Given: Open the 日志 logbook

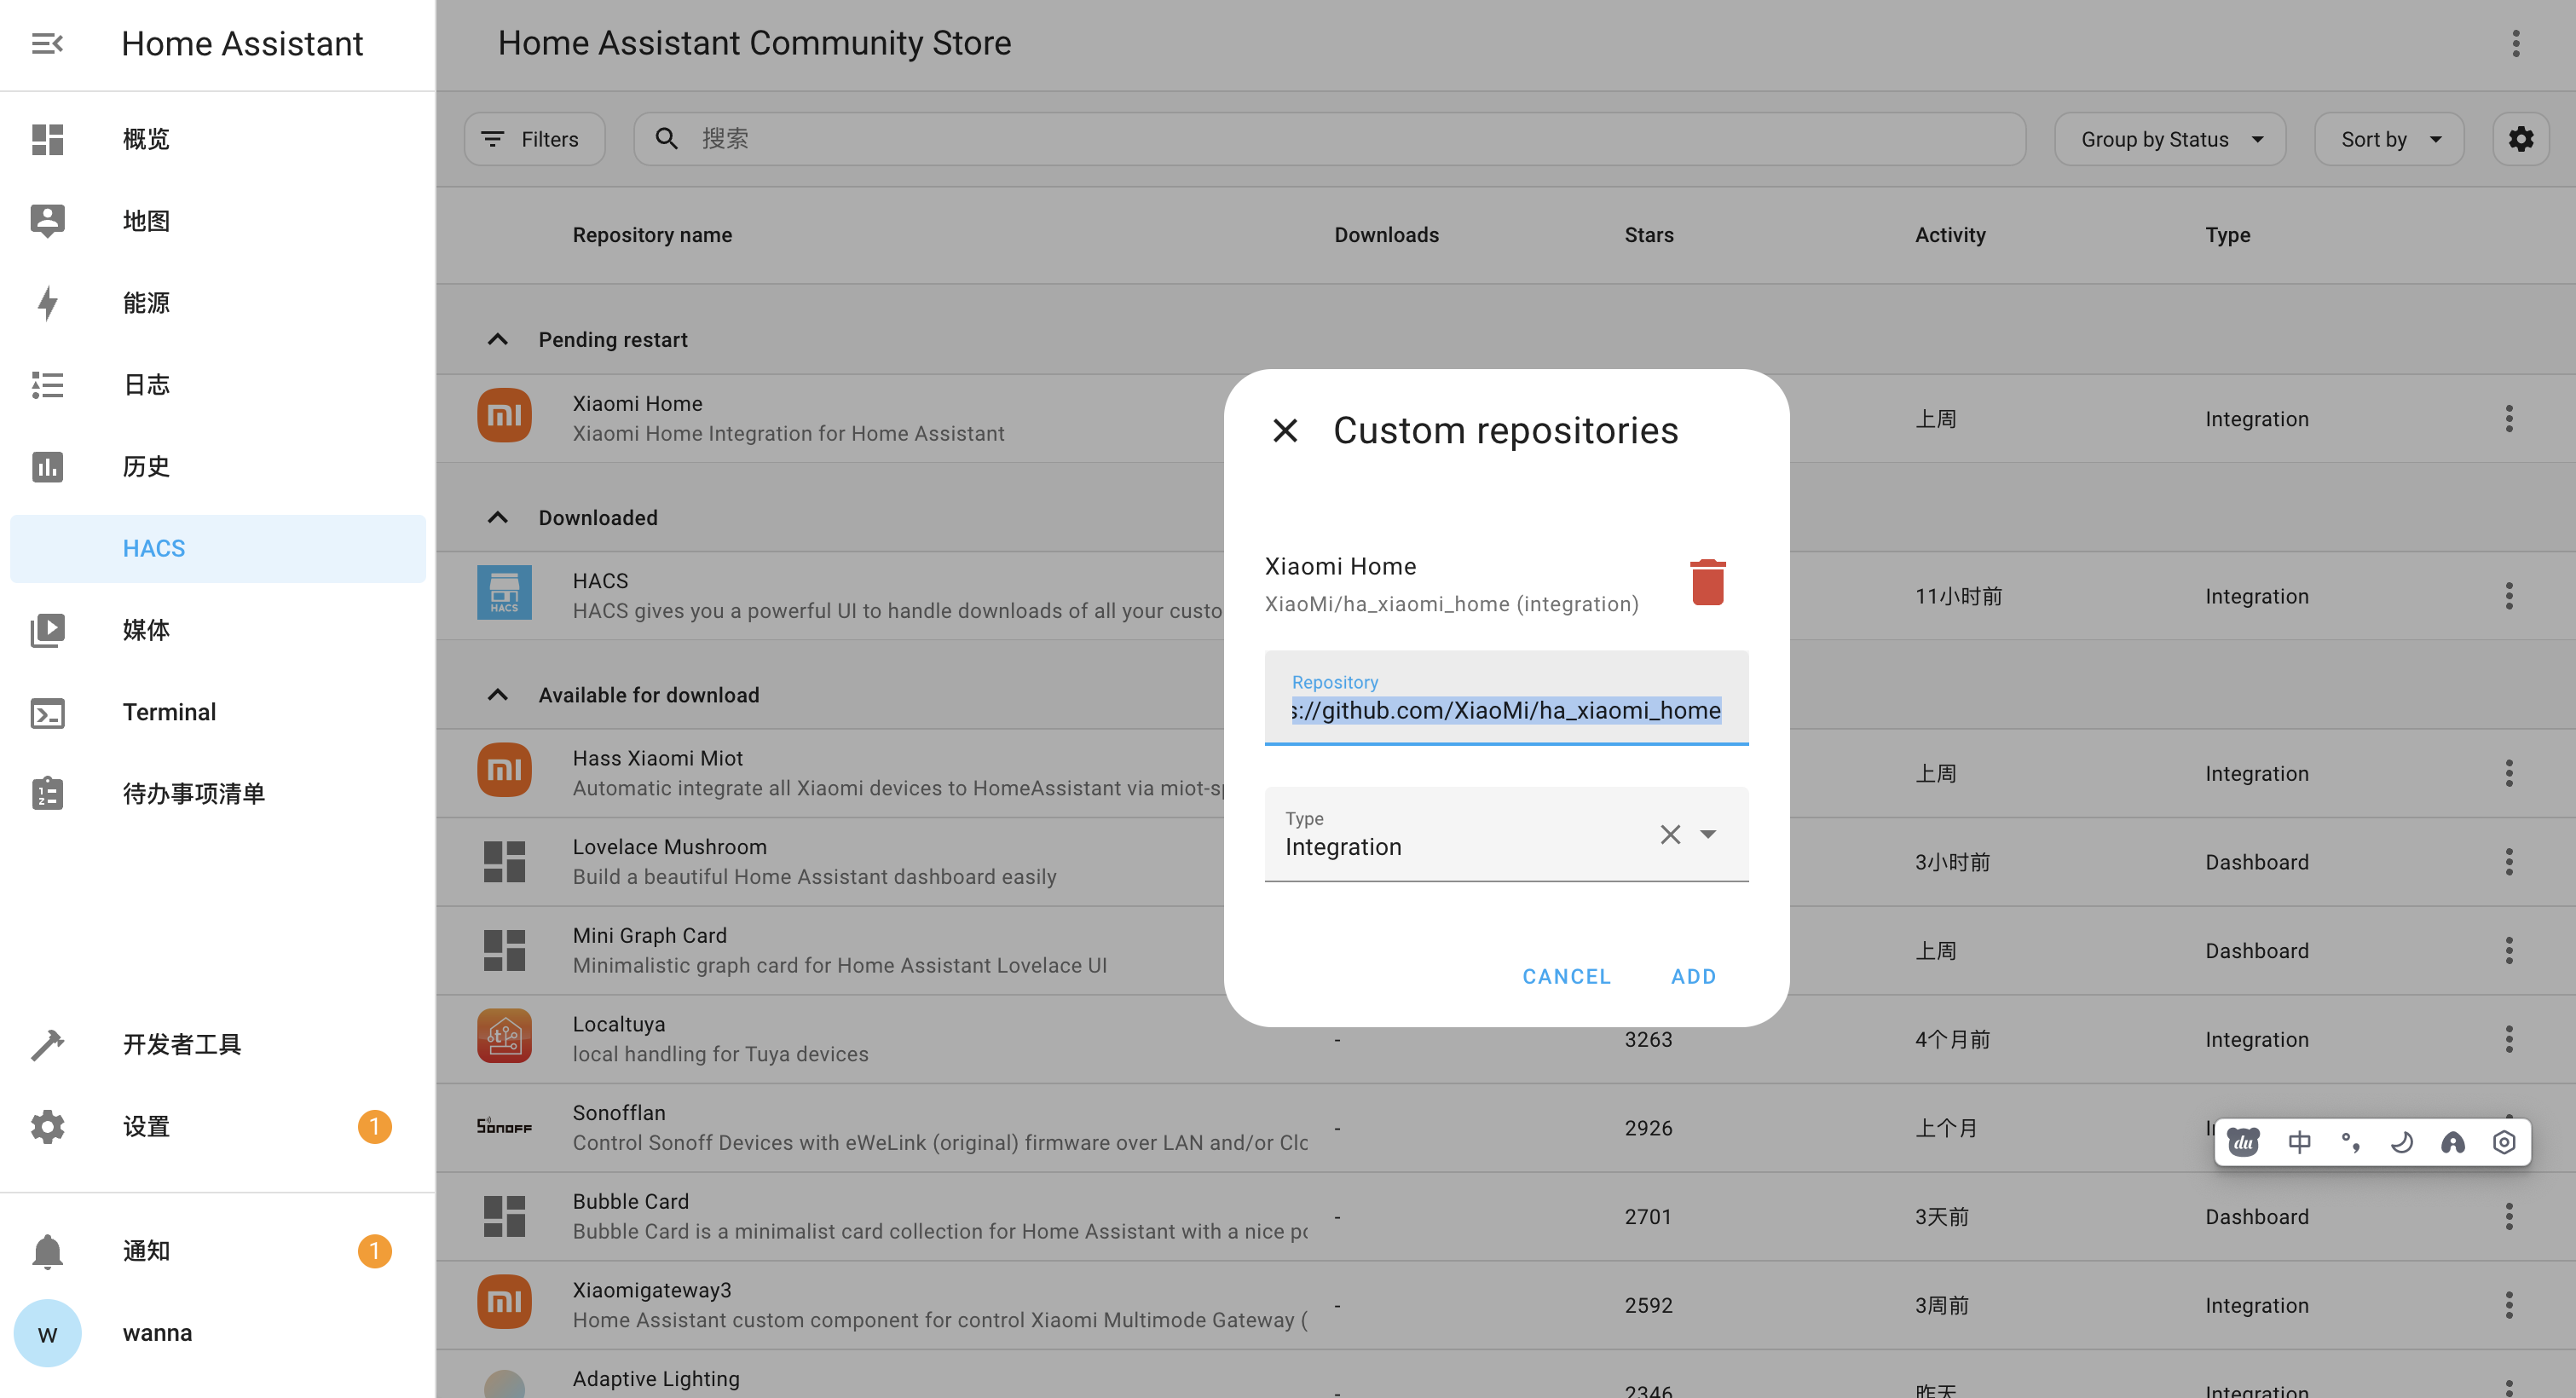Looking at the screenshot, I should 217,385.
